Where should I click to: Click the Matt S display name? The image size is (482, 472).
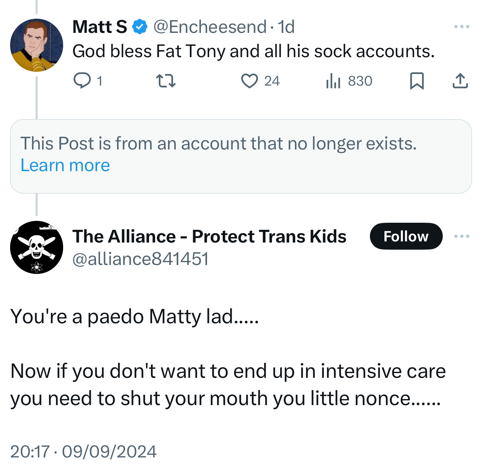pos(99,27)
